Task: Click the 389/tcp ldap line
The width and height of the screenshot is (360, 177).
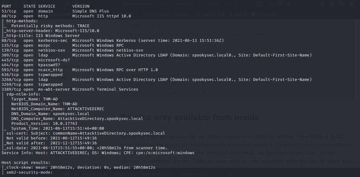Action: (157, 55)
